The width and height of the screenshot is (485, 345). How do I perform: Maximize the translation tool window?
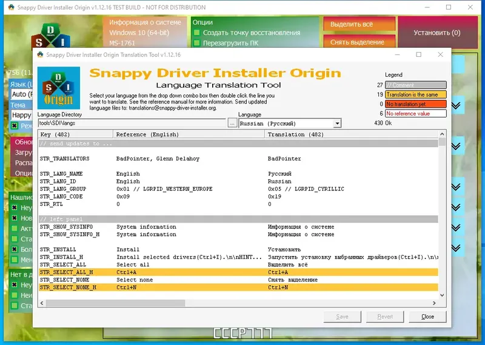coord(419,54)
